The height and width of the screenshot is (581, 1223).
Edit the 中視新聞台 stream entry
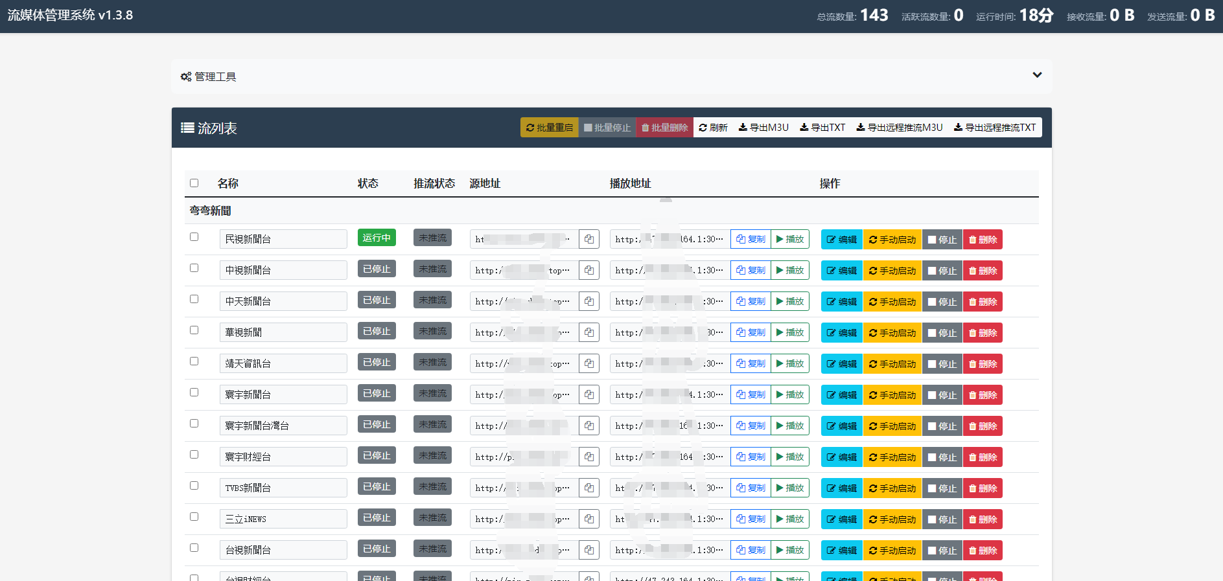click(842, 271)
